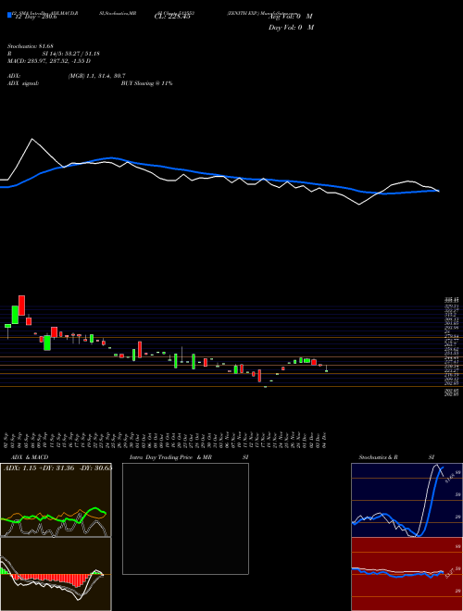
Task: Click the large green candle beside the tallest red candle
Action: click(15, 315)
